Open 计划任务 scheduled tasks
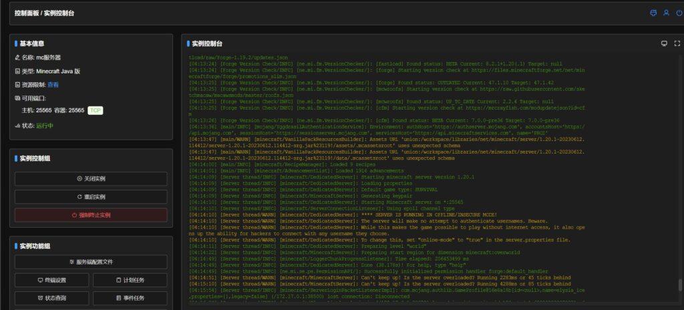 tap(130, 281)
